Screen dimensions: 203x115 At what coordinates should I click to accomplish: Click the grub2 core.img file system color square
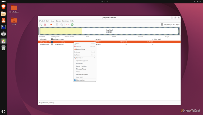[52, 39]
